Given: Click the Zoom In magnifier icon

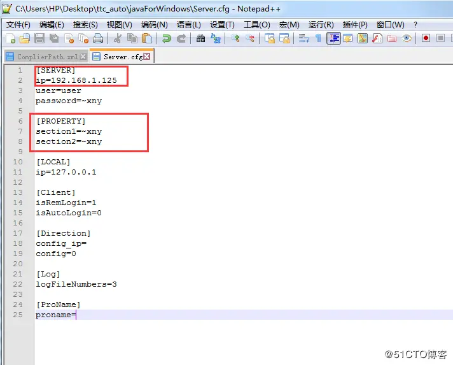Looking at the screenshot, I should (x=235, y=38).
